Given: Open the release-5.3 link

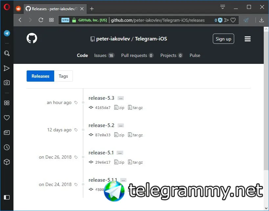Looking at the screenshot, I should pyautogui.click(x=101, y=98).
